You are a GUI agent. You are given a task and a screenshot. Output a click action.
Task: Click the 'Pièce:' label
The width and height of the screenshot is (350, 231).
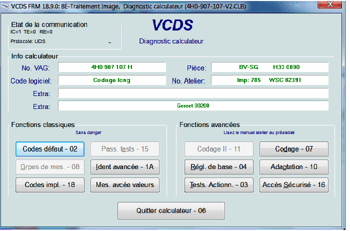click(196, 68)
